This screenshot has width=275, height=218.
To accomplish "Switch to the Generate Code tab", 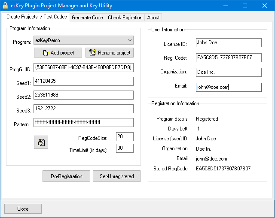I will coord(87,18).
